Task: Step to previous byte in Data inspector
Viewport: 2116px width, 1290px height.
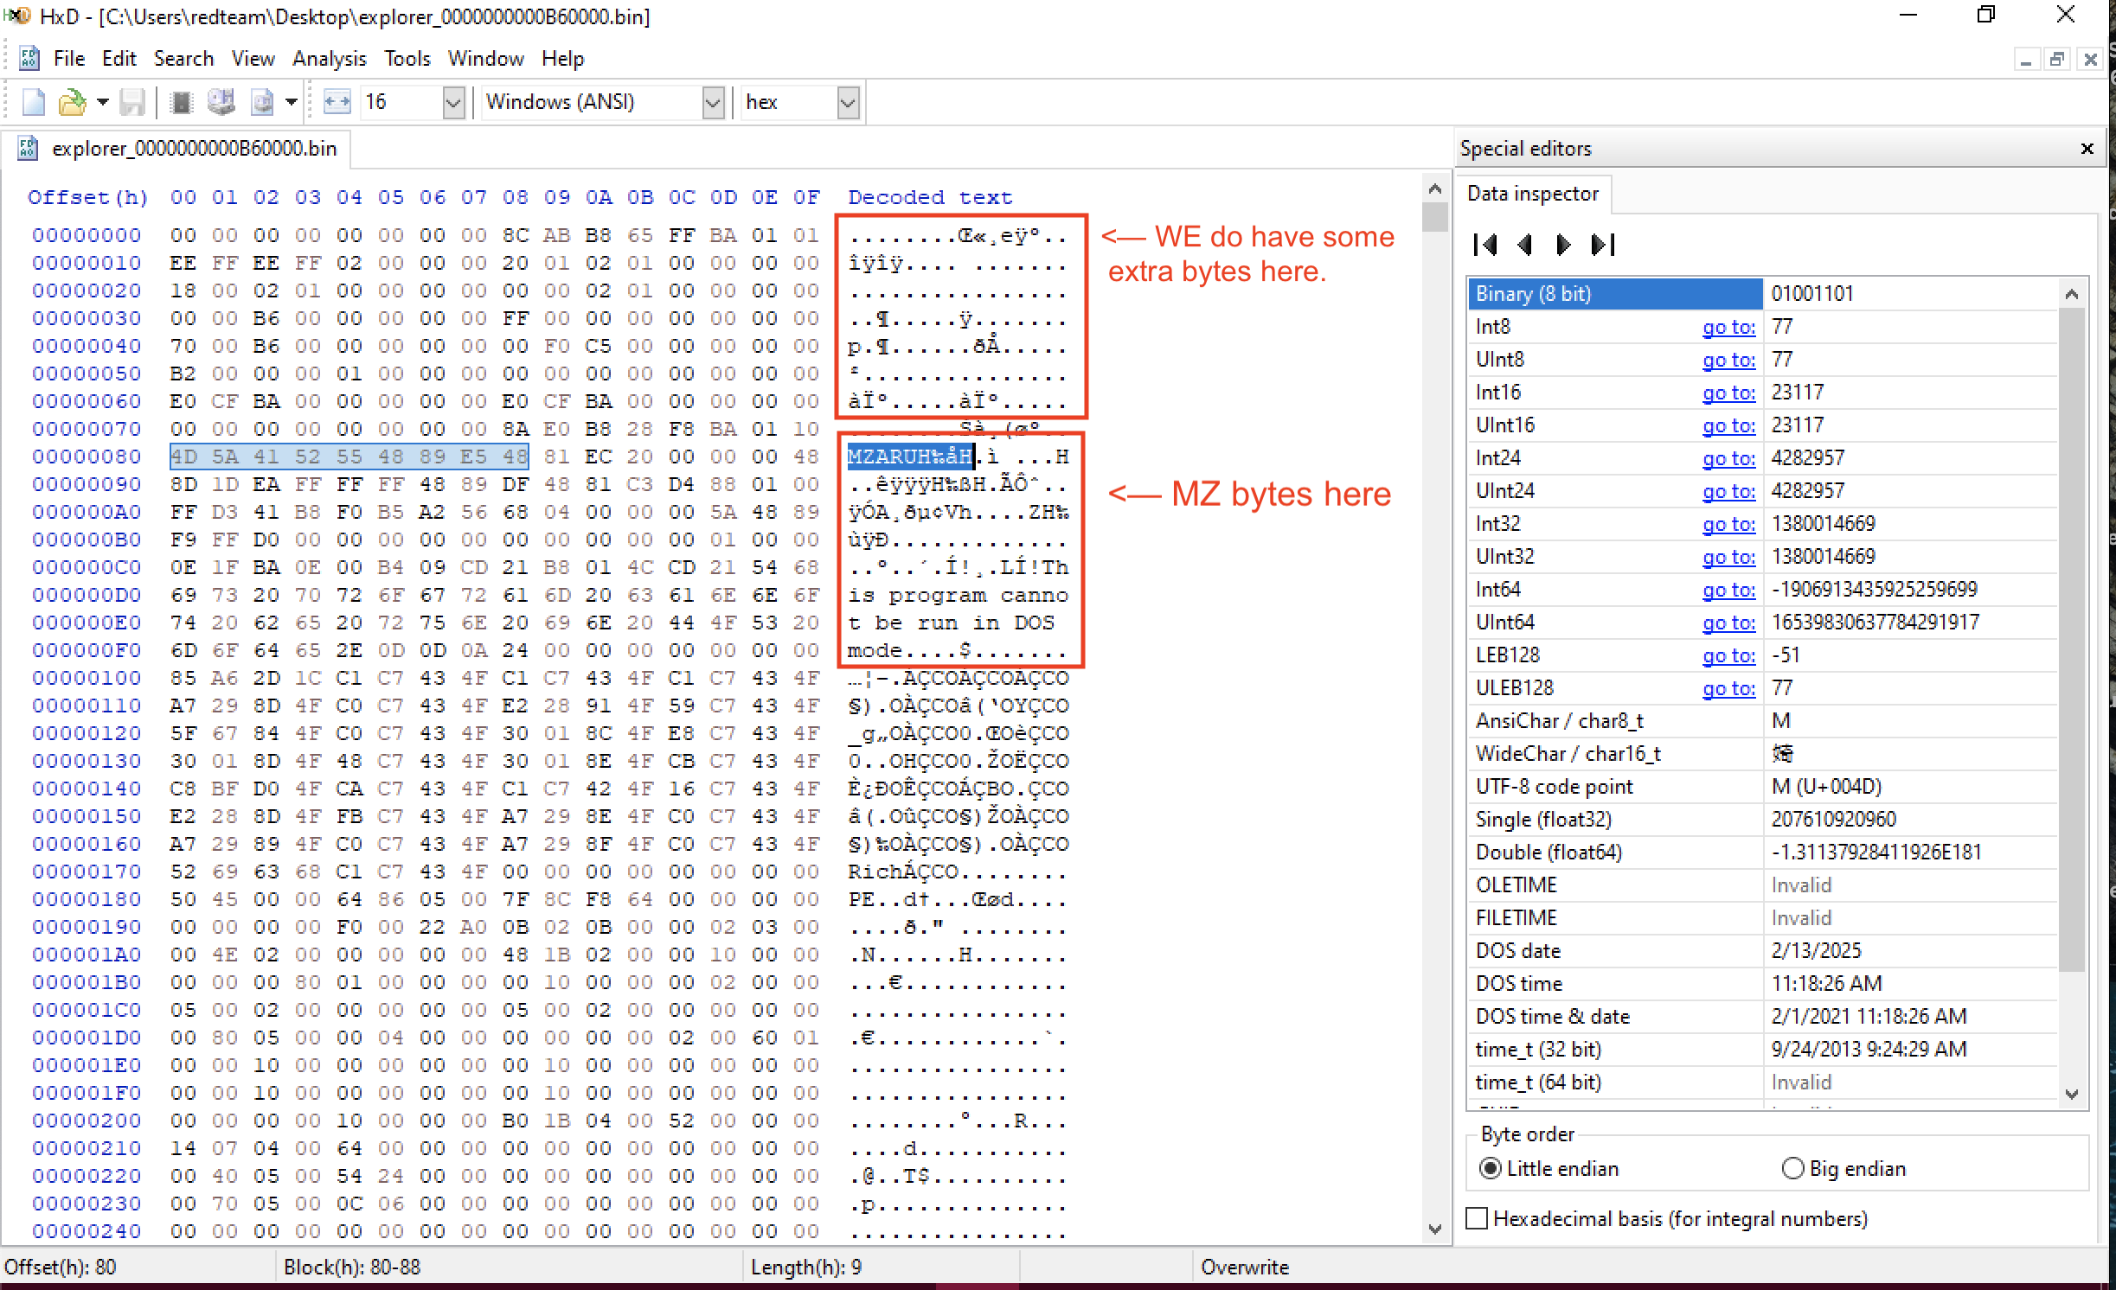Action: click(1524, 246)
